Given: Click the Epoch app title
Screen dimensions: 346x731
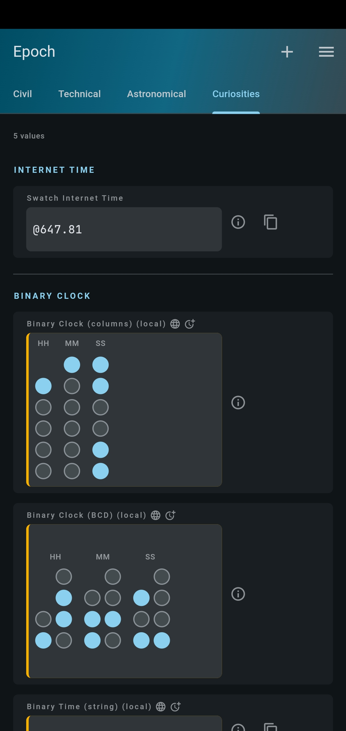Looking at the screenshot, I should pos(34,52).
